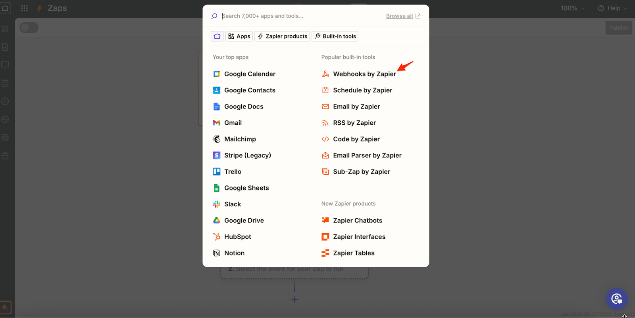Viewport: 635px width, 318px height.
Task: Choose the Mailchimp app
Action: (x=235, y=139)
